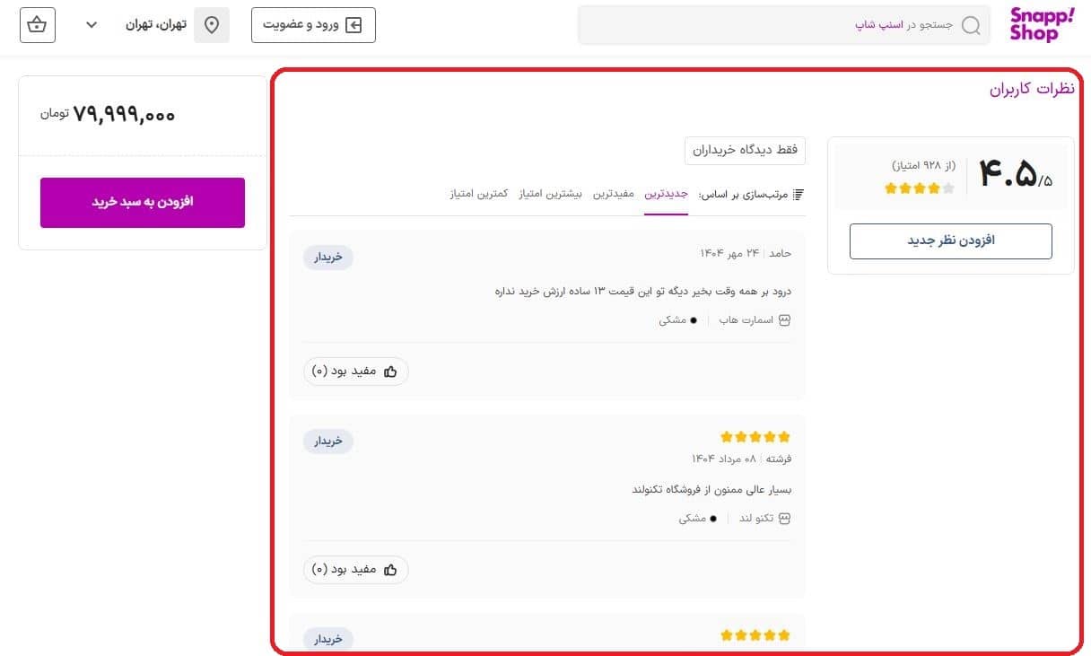Click the store icon next to اسمارت هاب
The image size is (1091, 656).
(x=785, y=319)
